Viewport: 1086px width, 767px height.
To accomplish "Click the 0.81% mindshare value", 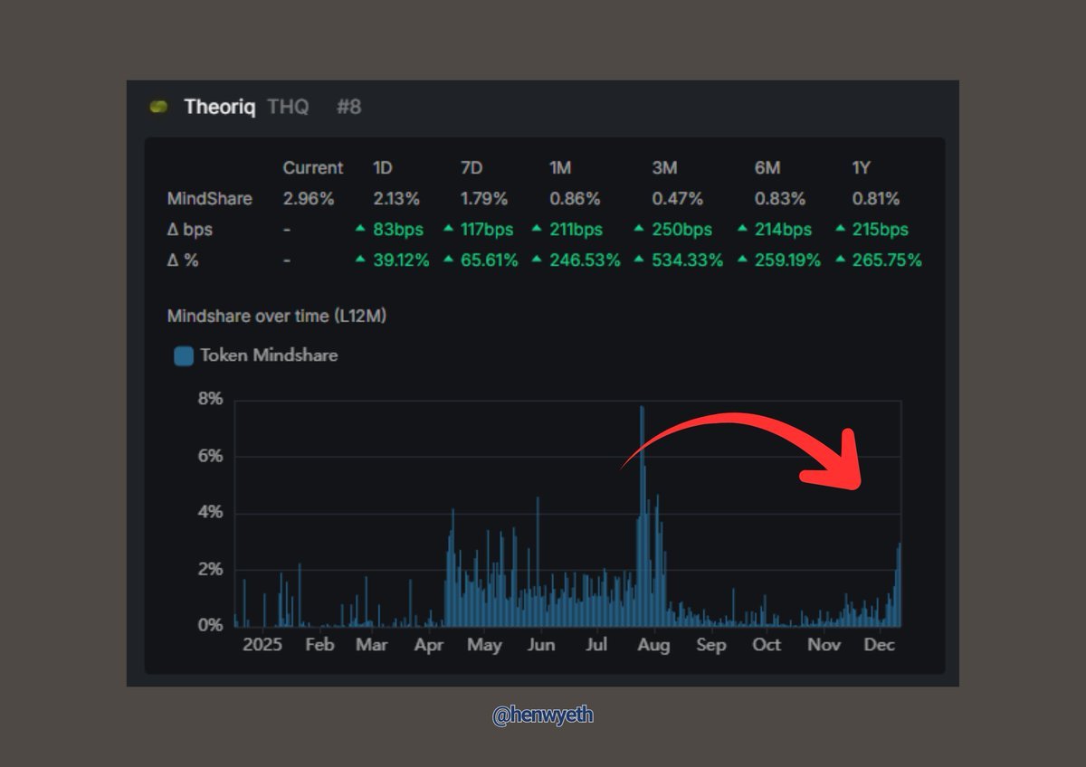I will point(876,198).
